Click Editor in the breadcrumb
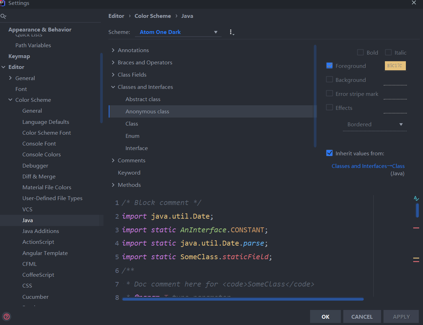Screen dimensions: 423x325 tap(116, 16)
